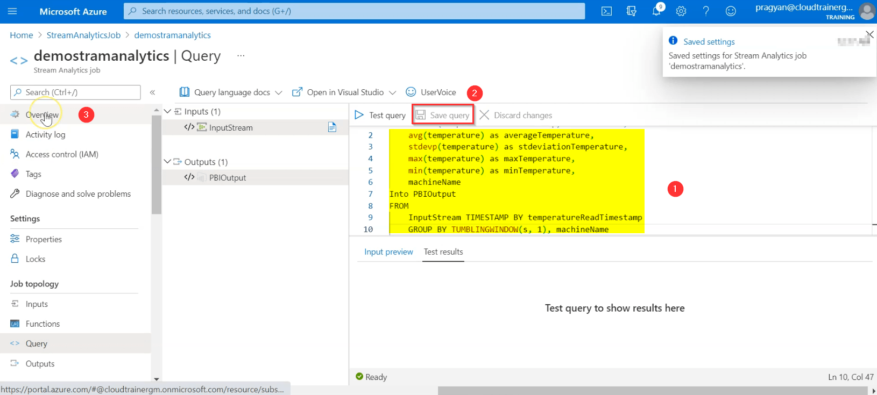The width and height of the screenshot is (877, 395).
Task: Click the Save query disk icon
Action: [x=421, y=115]
